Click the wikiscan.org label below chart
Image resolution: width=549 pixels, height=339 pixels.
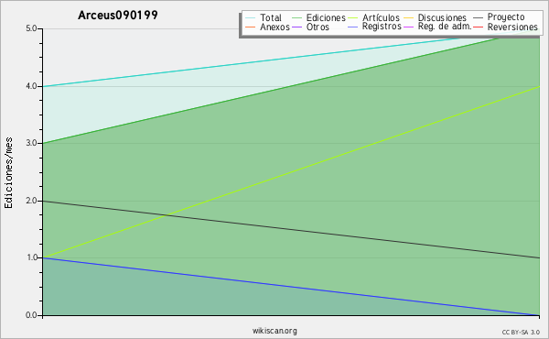tap(274, 331)
